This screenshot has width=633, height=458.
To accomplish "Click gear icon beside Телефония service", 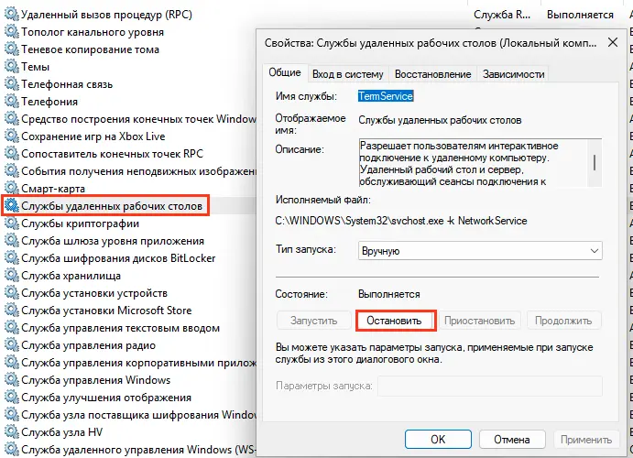I will point(11,102).
